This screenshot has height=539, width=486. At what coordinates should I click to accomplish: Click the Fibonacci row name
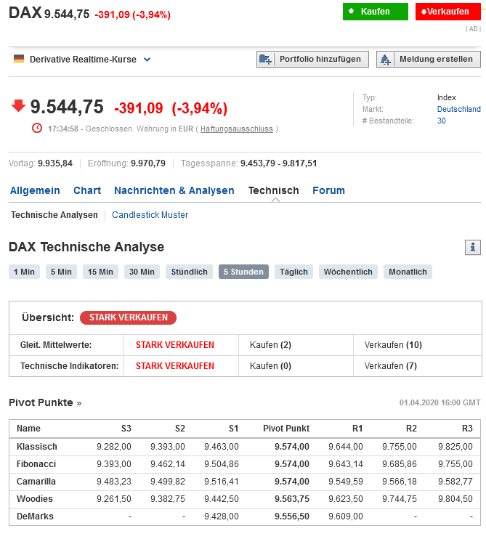click(x=36, y=464)
